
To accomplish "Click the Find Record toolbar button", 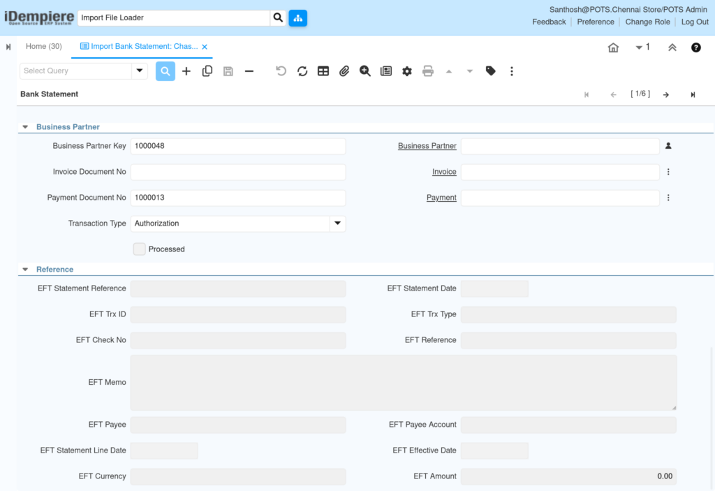I will (x=165, y=71).
